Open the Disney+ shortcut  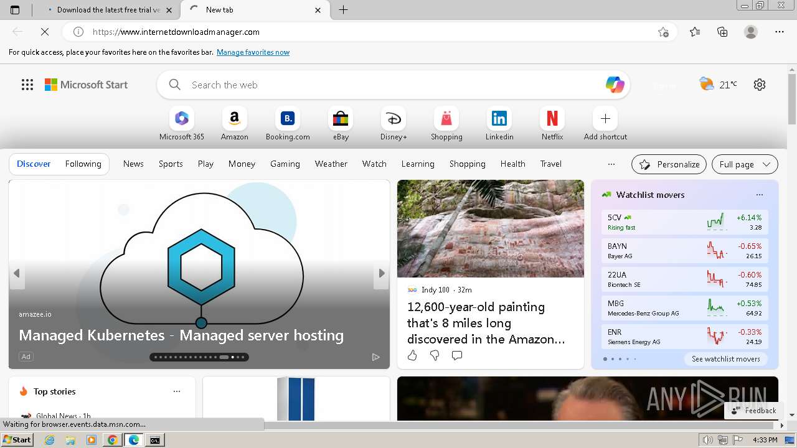click(x=394, y=124)
